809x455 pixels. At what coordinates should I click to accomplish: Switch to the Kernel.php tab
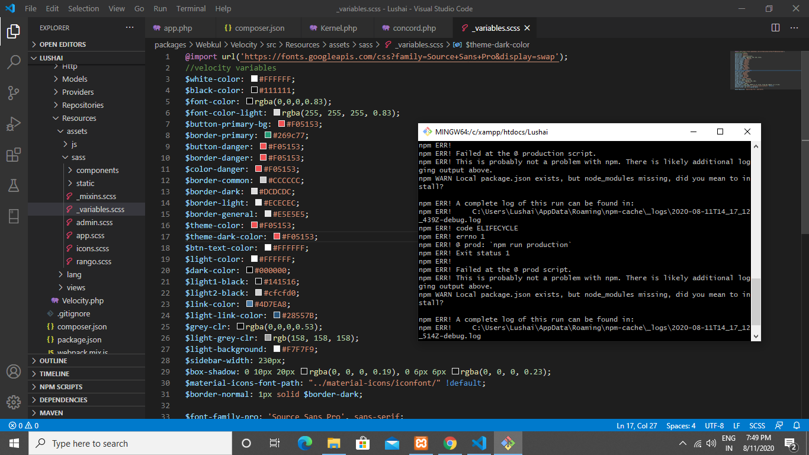[338, 28]
